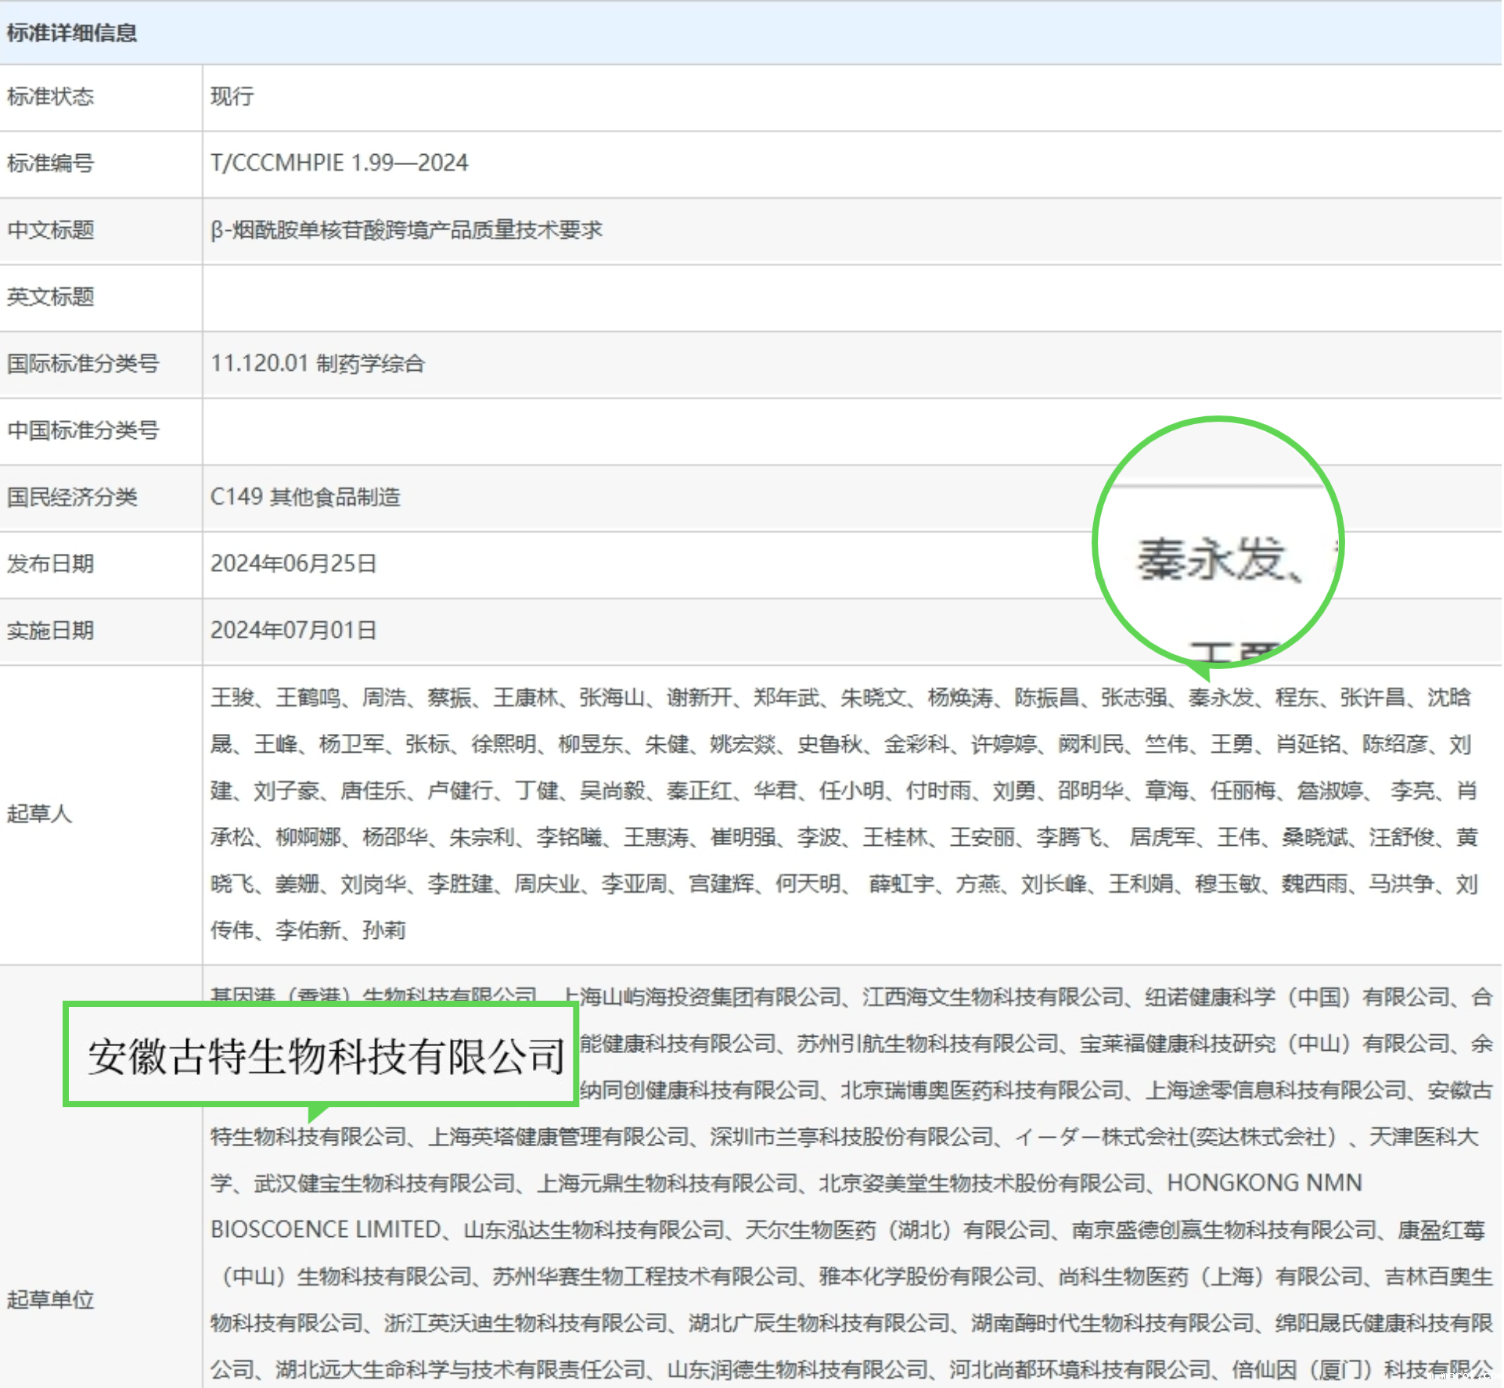The width and height of the screenshot is (1504, 1388).
Task: Click the implementation date 2024年07月01日
Action: coord(293,631)
